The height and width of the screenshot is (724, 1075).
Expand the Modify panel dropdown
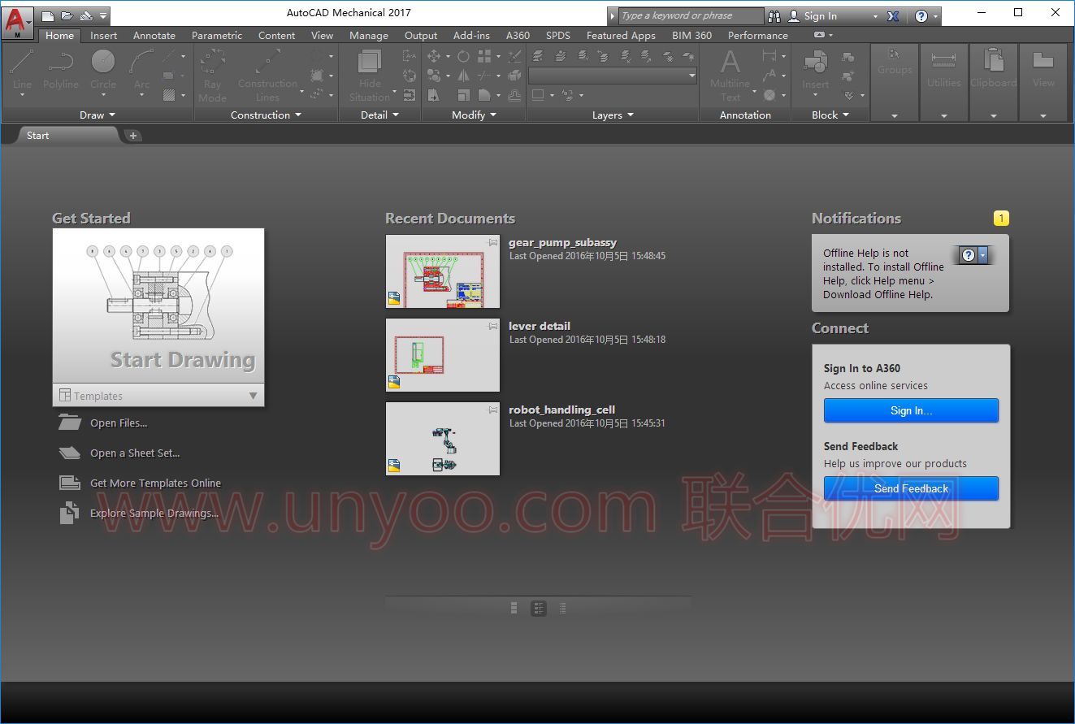coord(475,115)
